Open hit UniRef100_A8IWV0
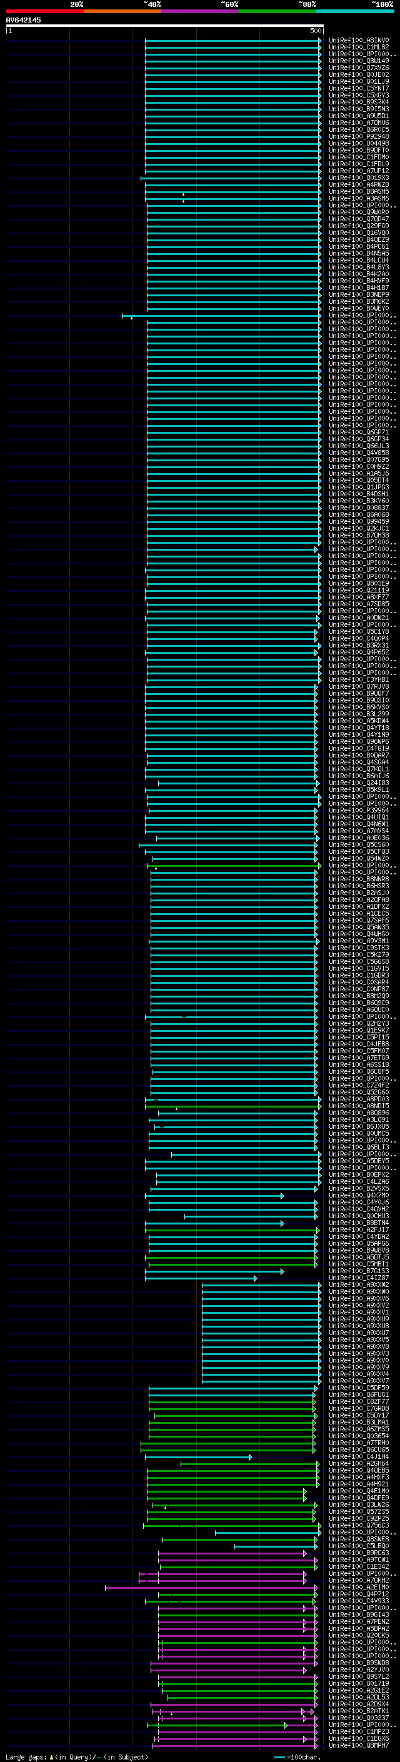400x1762 pixels. 358,41
